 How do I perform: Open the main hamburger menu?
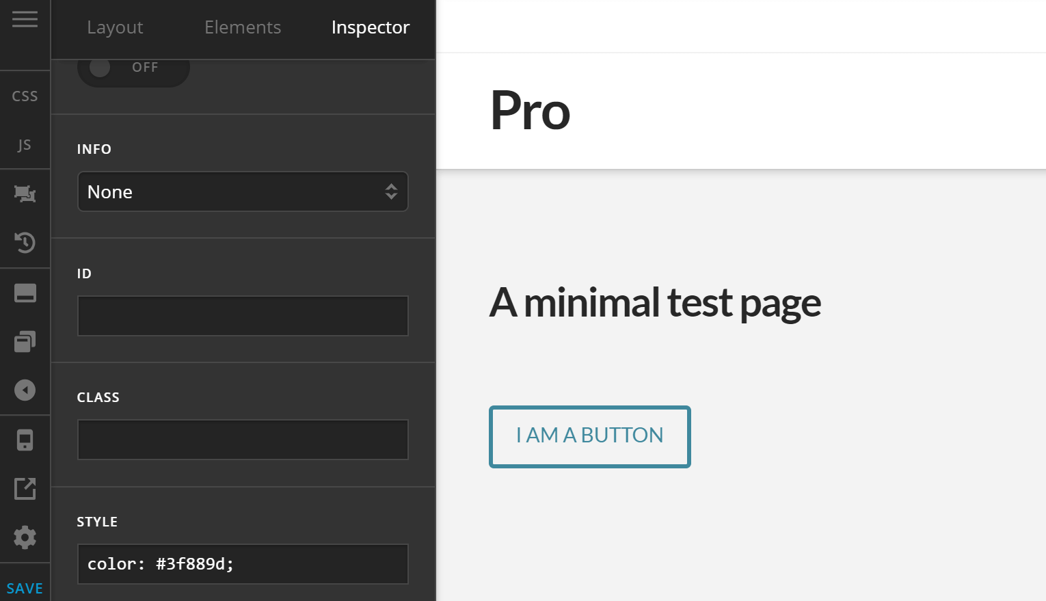click(25, 18)
